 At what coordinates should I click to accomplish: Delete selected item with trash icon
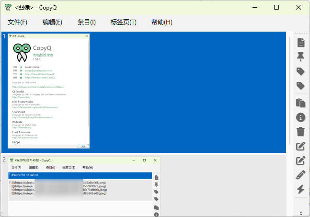tap(301, 131)
